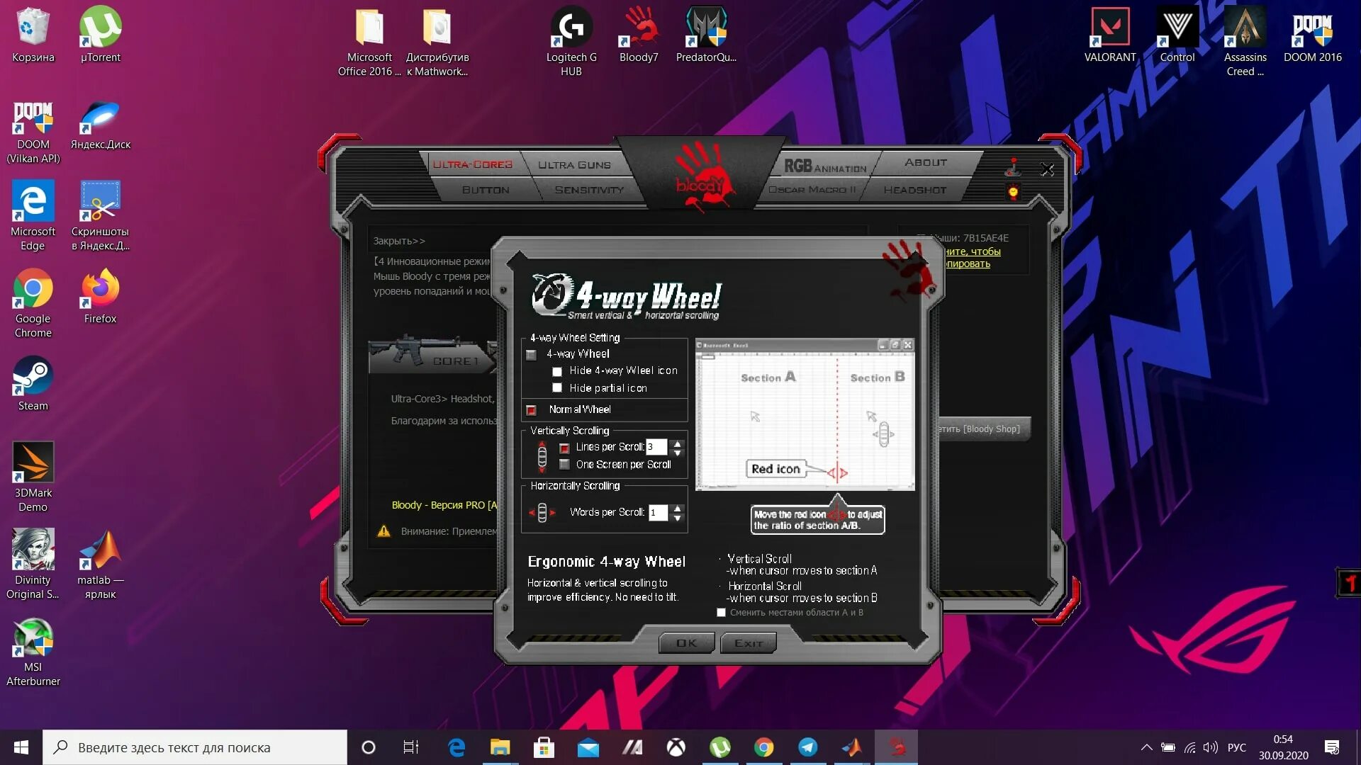
Task: Open matlab shortcut on desktop
Action: (x=100, y=564)
